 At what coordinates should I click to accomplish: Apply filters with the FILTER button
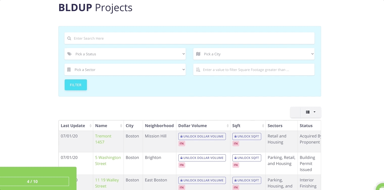(x=76, y=85)
